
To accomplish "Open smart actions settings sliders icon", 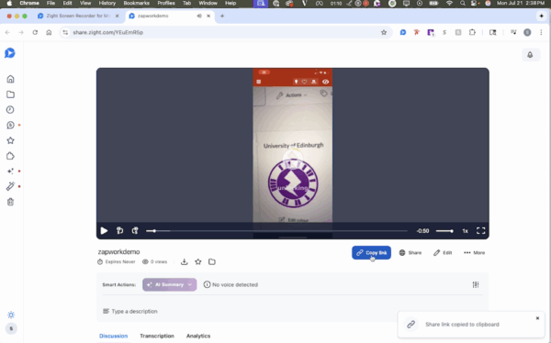I will (x=476, y=284).
